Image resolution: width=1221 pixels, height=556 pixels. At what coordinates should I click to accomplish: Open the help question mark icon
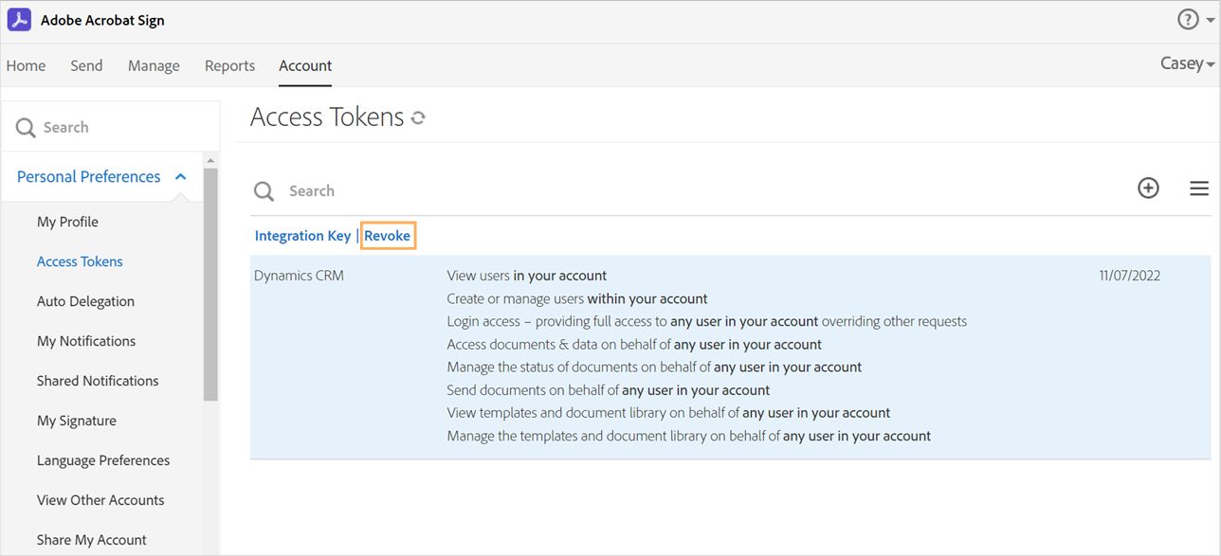(1188, 20)
